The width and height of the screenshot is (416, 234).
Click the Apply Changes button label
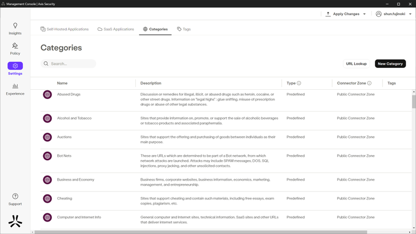346,14
